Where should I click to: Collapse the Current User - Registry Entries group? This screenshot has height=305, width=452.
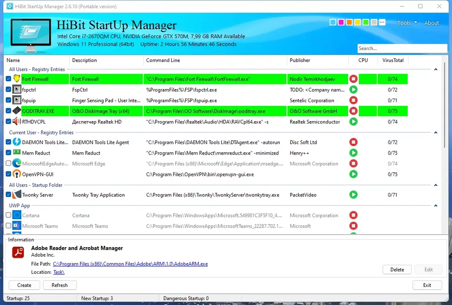[x=436, y=132]
